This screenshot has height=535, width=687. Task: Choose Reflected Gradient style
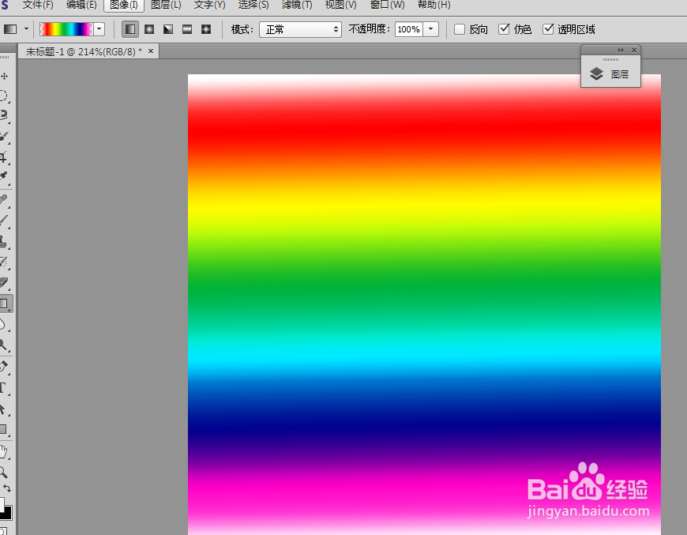point(187,29)
